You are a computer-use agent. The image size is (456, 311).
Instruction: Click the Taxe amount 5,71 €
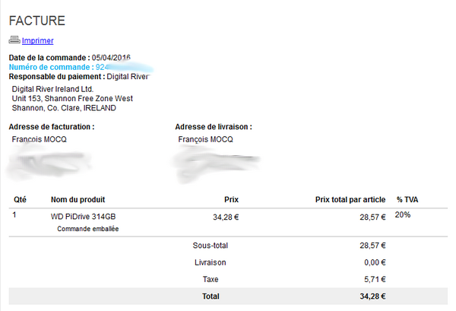[375, 280]
